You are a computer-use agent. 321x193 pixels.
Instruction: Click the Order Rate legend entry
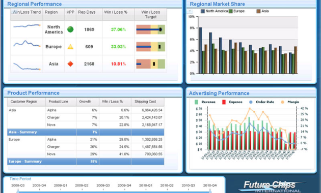(x=261, y=102)
